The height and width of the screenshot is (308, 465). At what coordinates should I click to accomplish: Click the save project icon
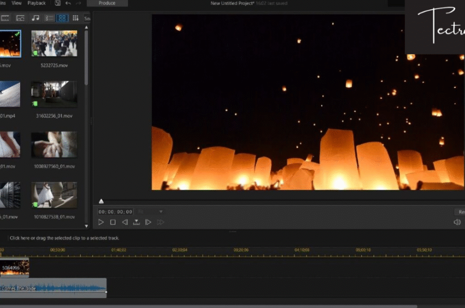57,3
